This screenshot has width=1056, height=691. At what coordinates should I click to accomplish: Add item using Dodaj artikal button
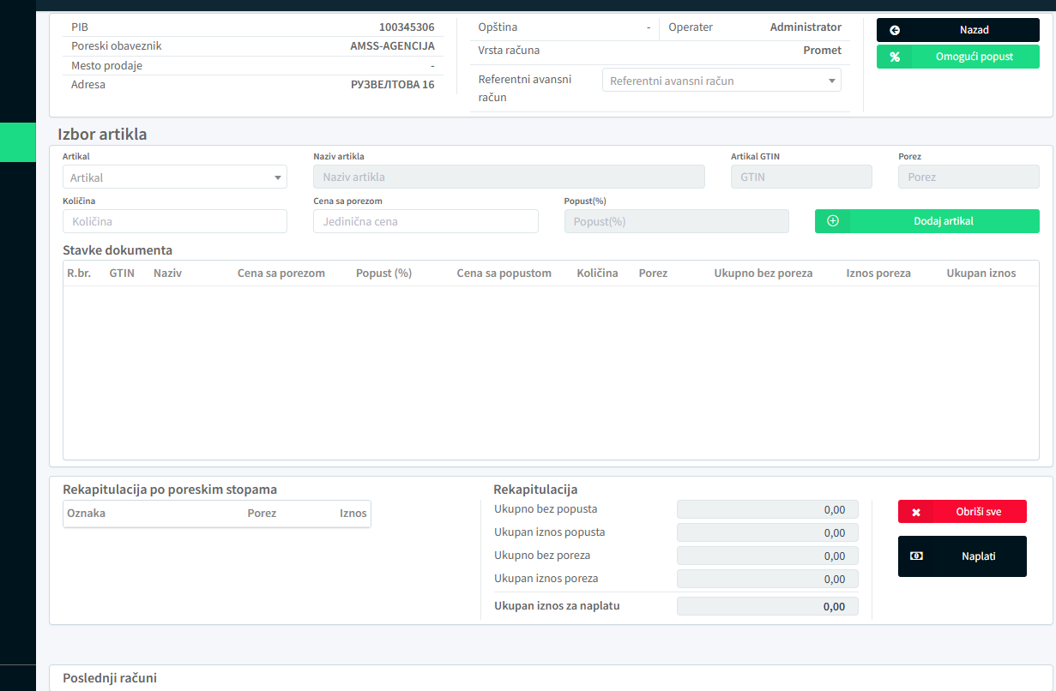[x=943, y=221]
